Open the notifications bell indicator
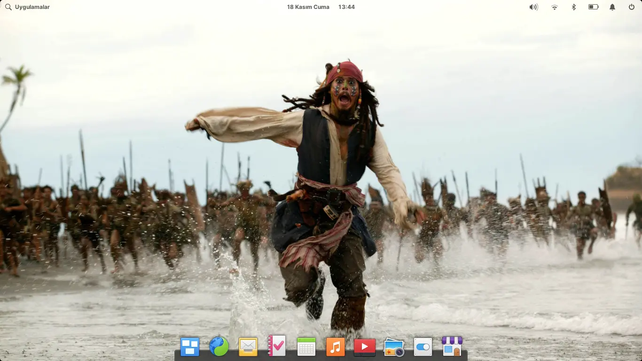The width and height of the screenshot is (642, 361). tap(612, 7)
